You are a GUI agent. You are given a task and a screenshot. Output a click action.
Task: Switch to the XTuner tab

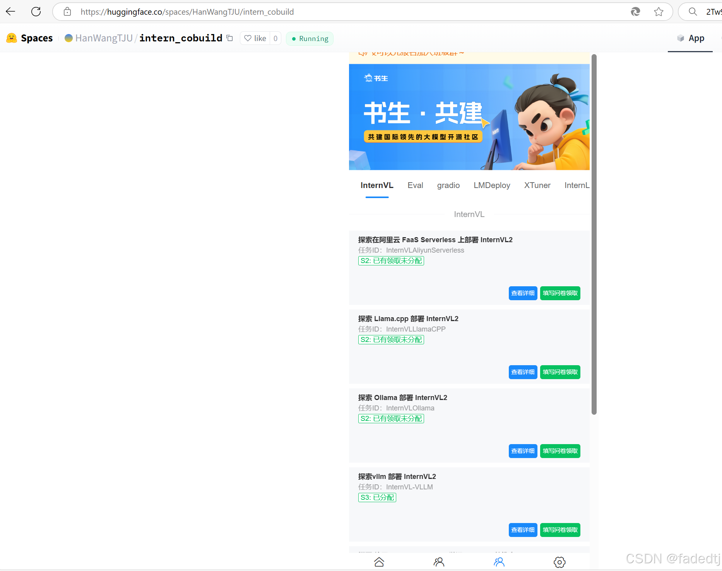[537, 185]
